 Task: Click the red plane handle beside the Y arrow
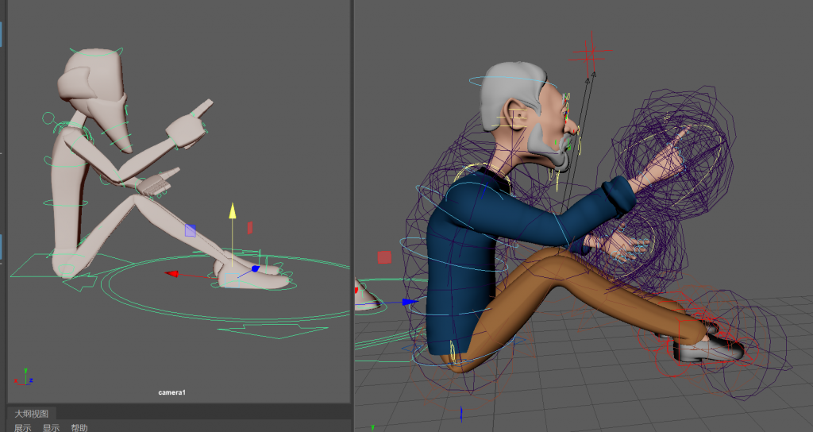(x=250, y=228)
